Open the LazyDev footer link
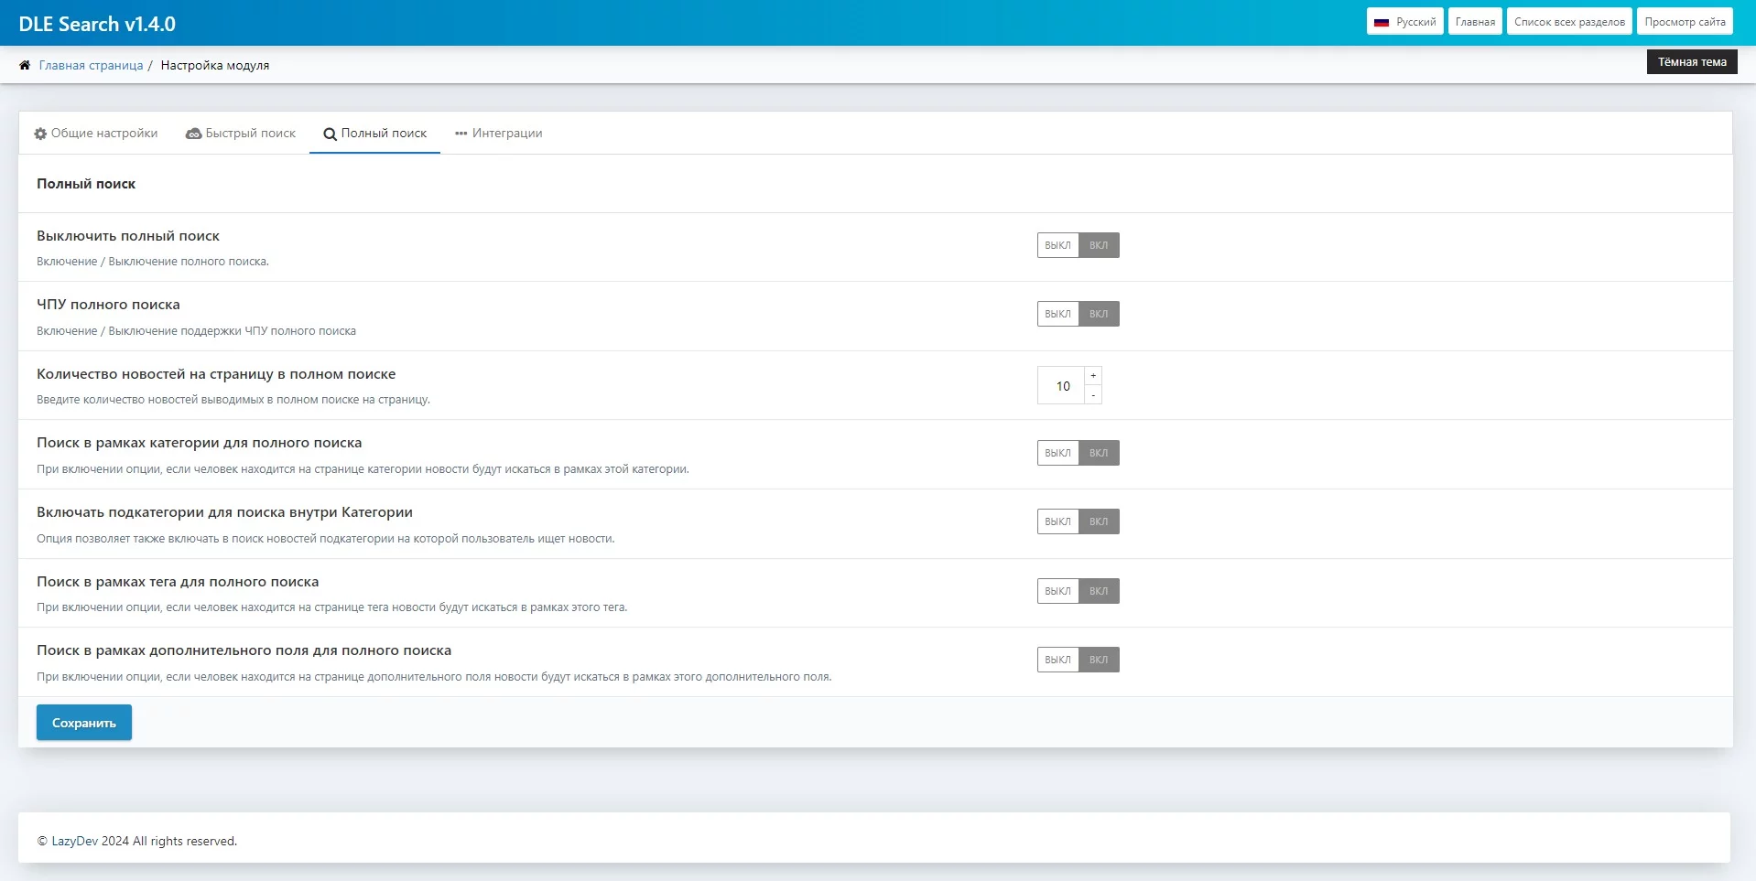 point(74,841)
